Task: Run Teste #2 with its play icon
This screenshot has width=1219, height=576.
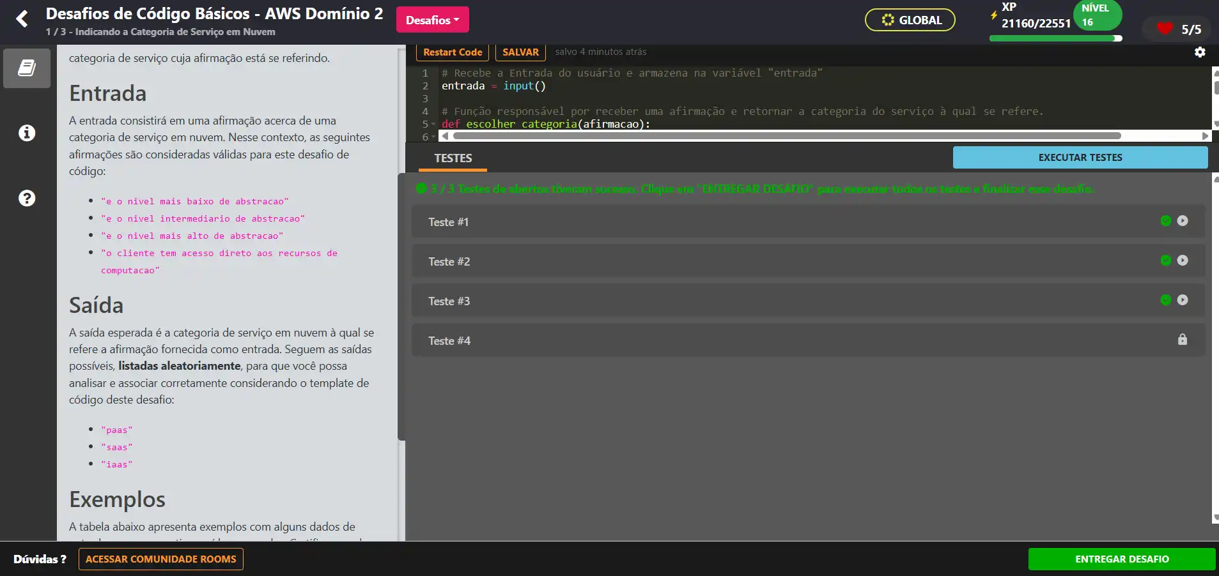Action: tap(1183, 261)
